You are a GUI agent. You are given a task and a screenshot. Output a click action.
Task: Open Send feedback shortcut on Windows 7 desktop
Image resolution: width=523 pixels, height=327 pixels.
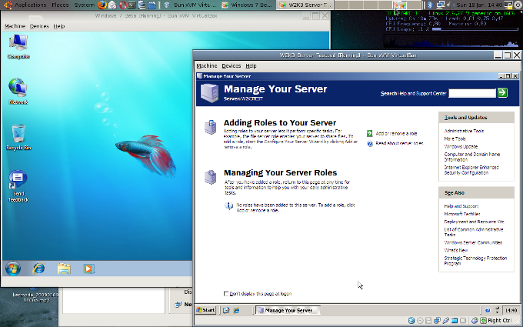pyautogui.click(x=18, y=186)
